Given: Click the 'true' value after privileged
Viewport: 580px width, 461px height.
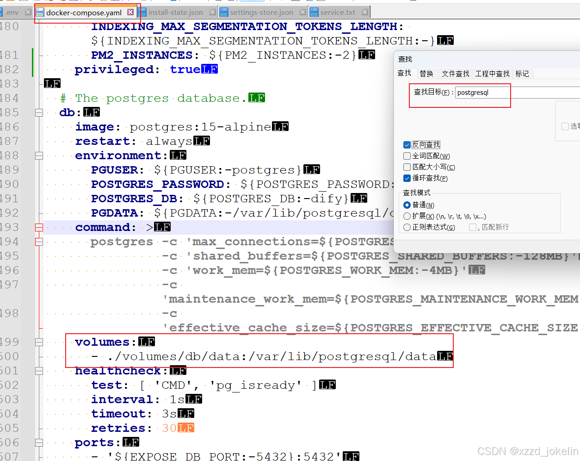Looking at the screenshot, I should coord(185,69).
